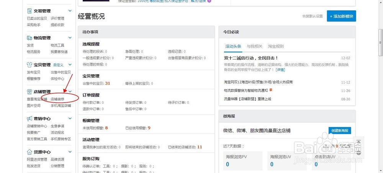Open 物流工具 link
The width and height of the screenshot is (383, 173).
[x=57, y=46]
